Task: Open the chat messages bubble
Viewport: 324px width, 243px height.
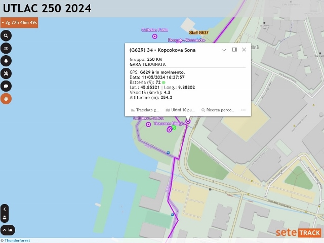Action: point(6,86)
